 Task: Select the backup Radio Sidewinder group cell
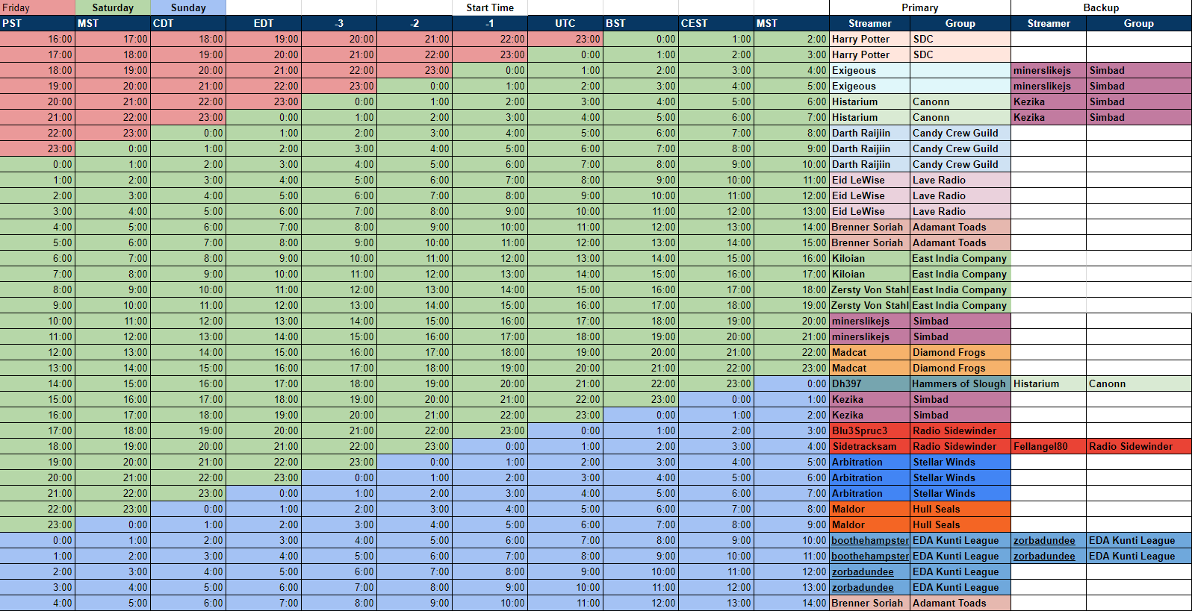[1139, 446]
